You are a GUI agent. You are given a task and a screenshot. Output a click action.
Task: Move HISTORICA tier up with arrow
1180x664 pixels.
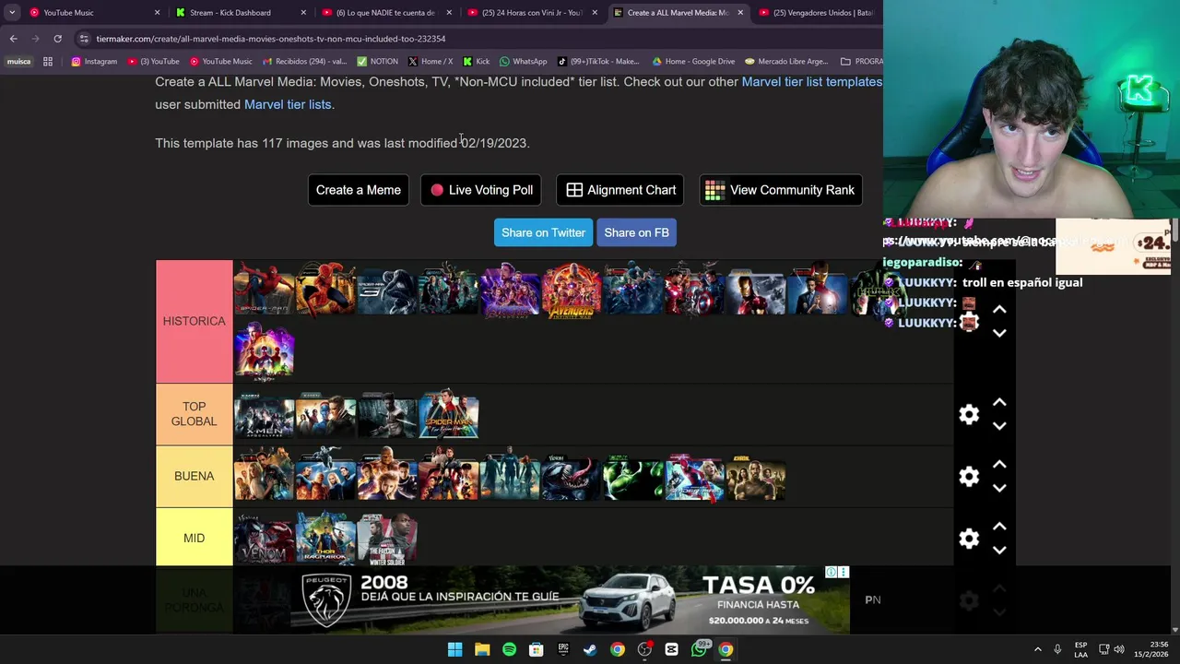point(999,310)
